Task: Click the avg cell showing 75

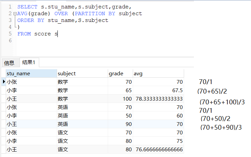Action: click(158, 141)
